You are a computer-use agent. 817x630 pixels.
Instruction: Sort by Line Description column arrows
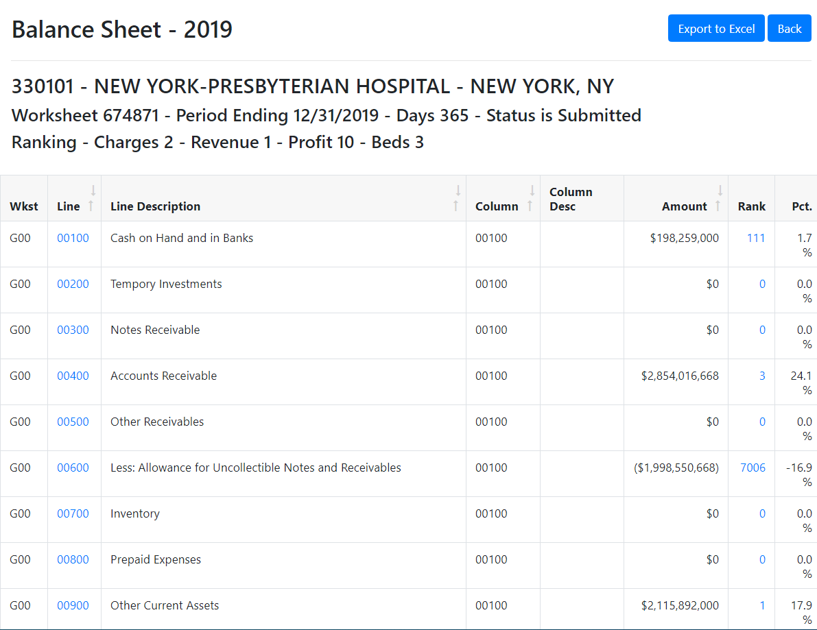[456, 198]
